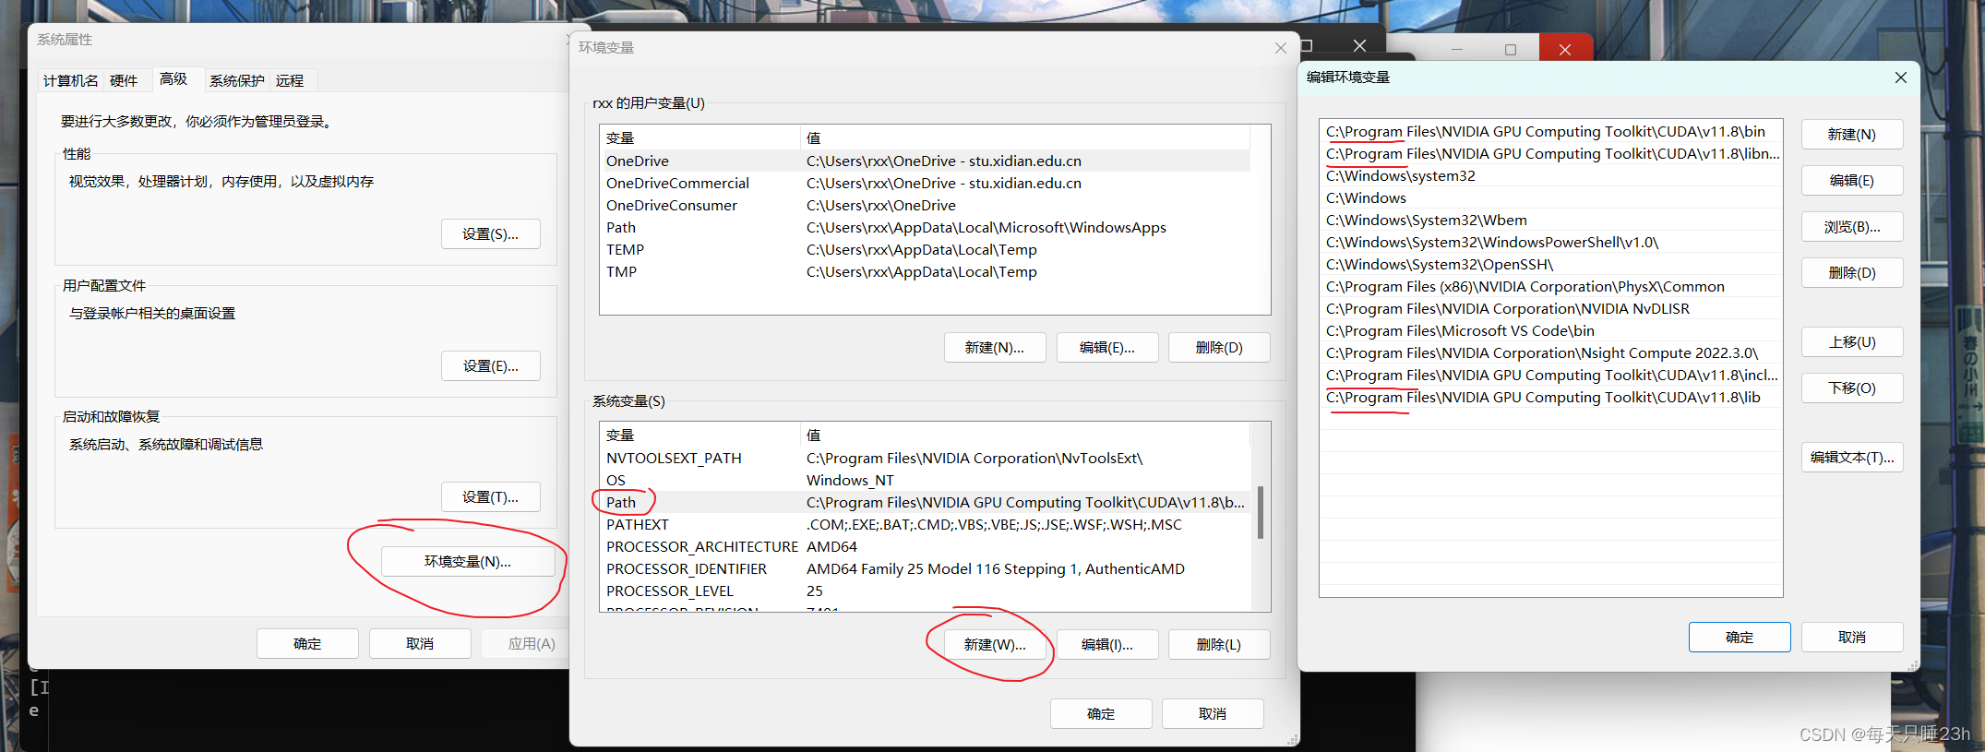Select the NVIDIA NvDLISR path entry

click(x=1550, y=308)
